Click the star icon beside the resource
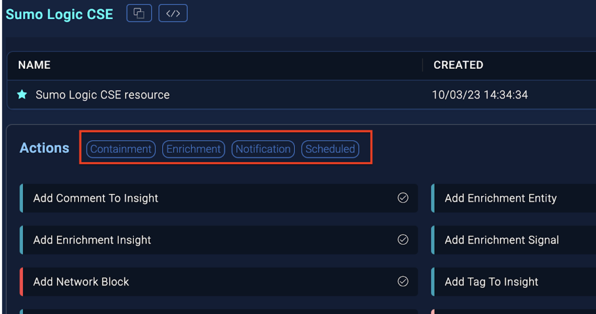596x314 pixels. 22,95
